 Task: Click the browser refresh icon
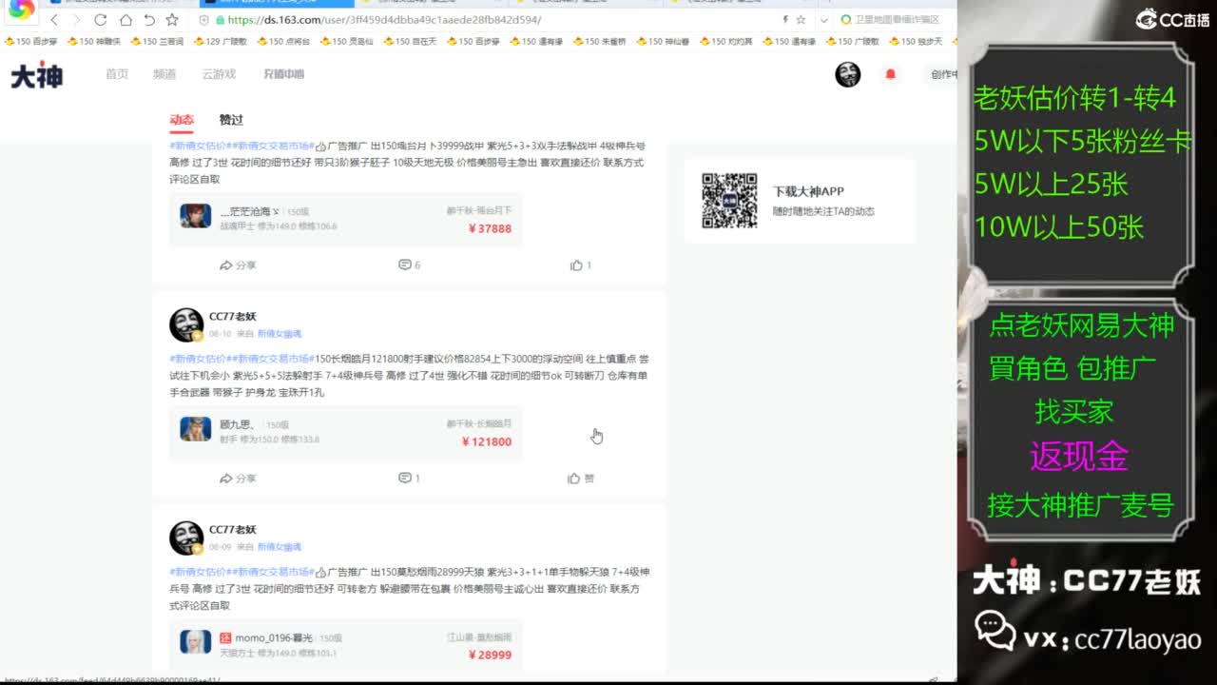[x=101, y=19]
